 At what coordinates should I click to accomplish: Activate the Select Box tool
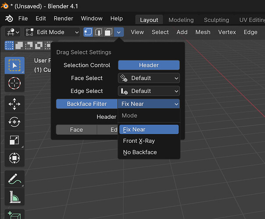(x=14, y=65)
